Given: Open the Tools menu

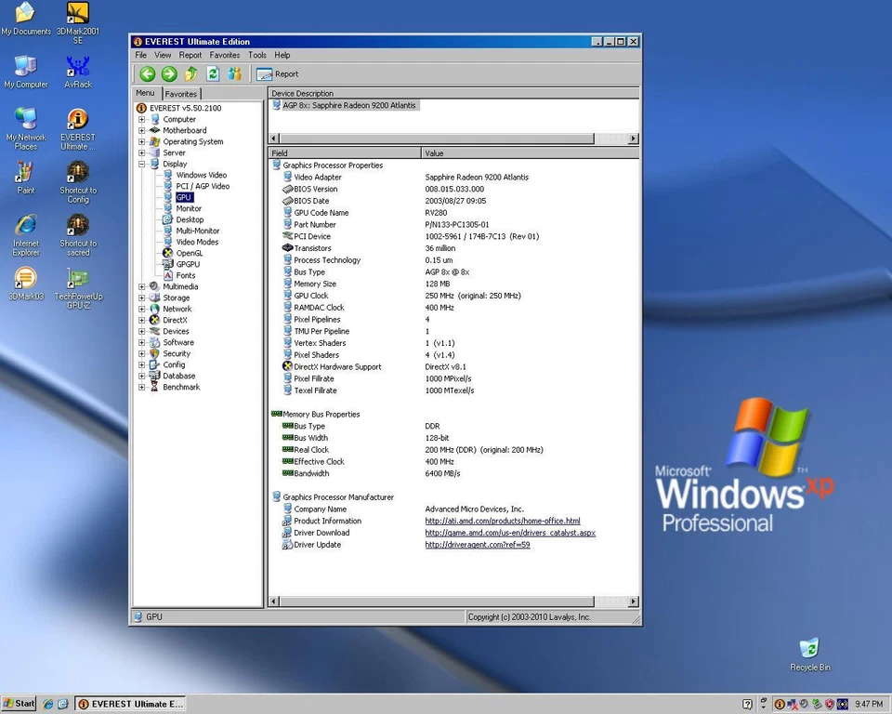Looking at the screenshot, I should pos(257,55).
